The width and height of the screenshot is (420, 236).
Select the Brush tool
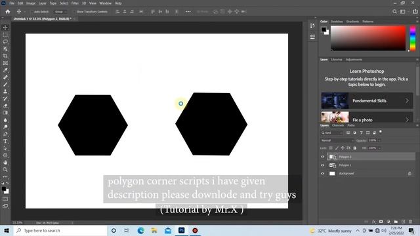(5, 85)
